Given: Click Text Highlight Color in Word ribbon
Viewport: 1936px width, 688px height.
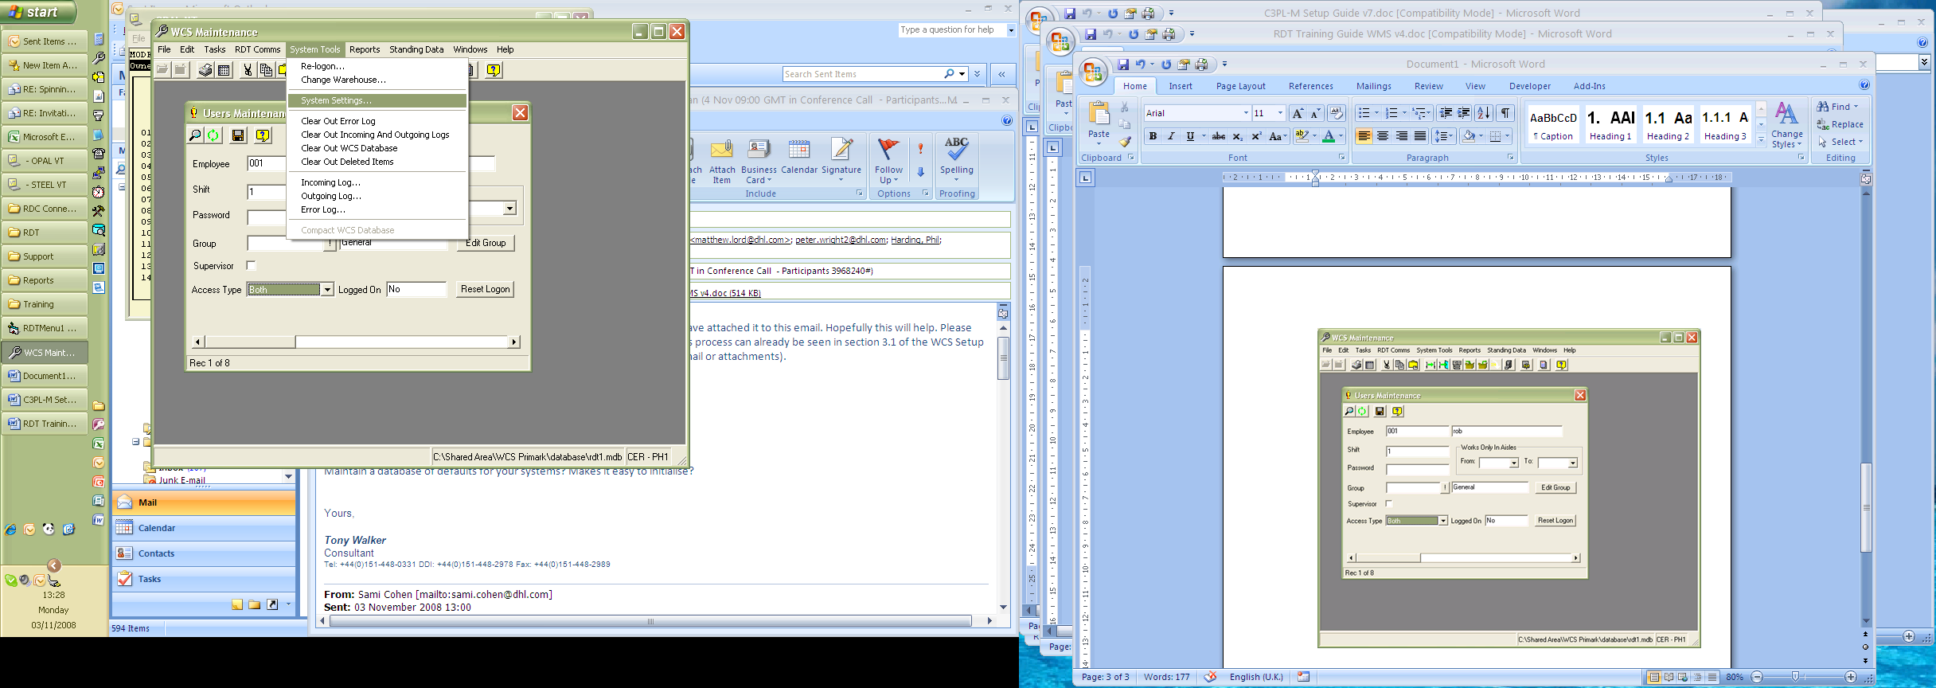Looking at the screenshot, I should point(1302,136).
